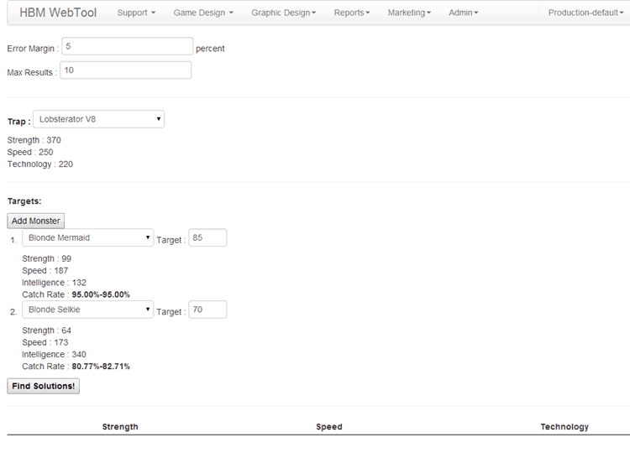Click the Find Solutions! button
The width and height of the screenshot is (630, 453).
click(44, 386)
